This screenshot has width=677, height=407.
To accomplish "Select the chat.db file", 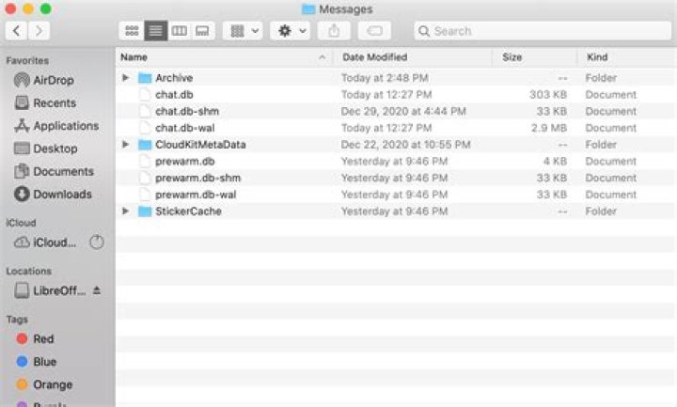I will pyautogui.click(x=174, y=95).
